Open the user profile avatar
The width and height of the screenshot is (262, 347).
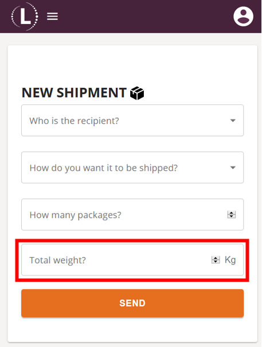point(243,17)
